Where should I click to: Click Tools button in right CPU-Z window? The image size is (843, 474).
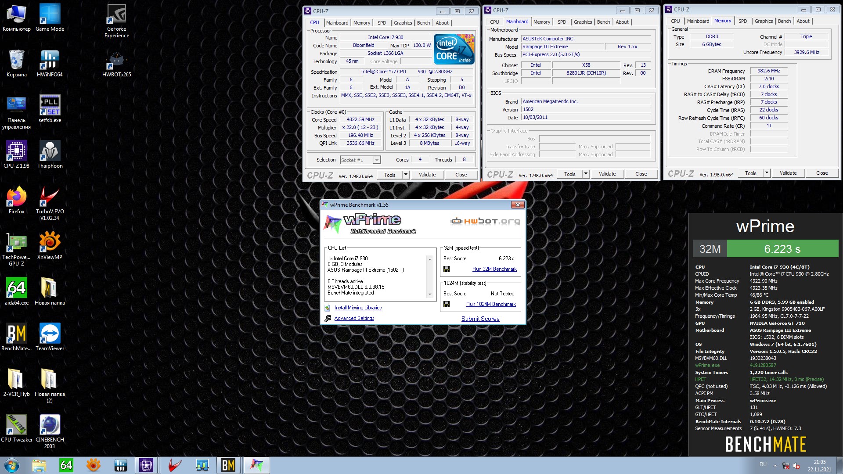pyautogui.click(x=751, y=173)
